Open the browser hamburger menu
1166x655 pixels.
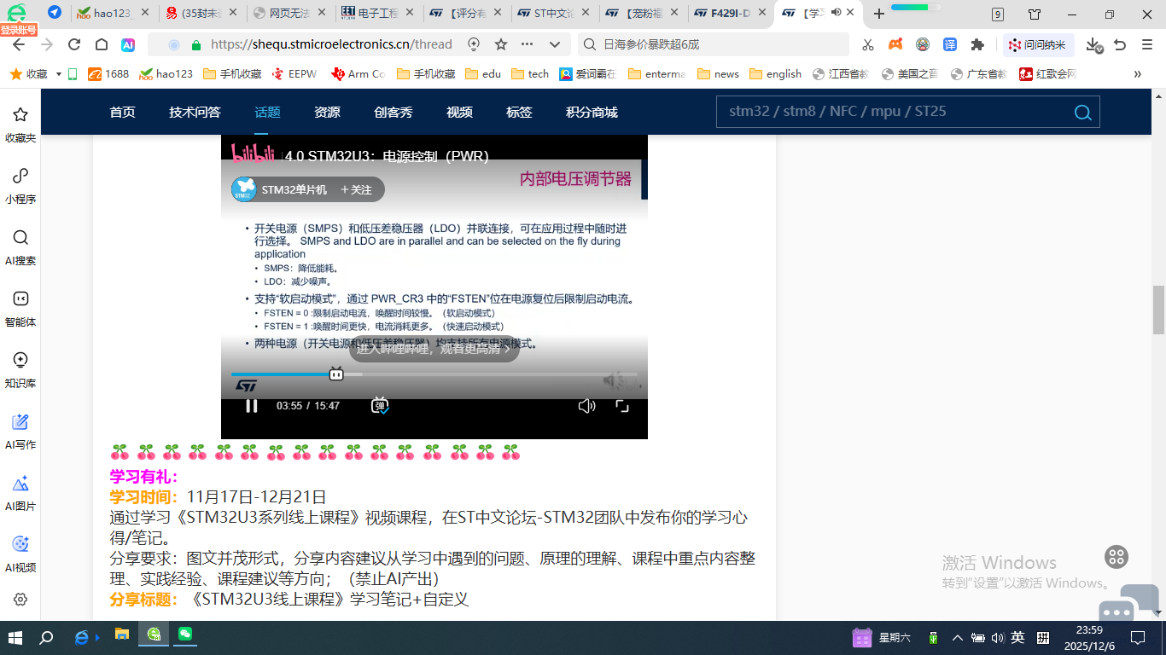(x=1146, y=44)
